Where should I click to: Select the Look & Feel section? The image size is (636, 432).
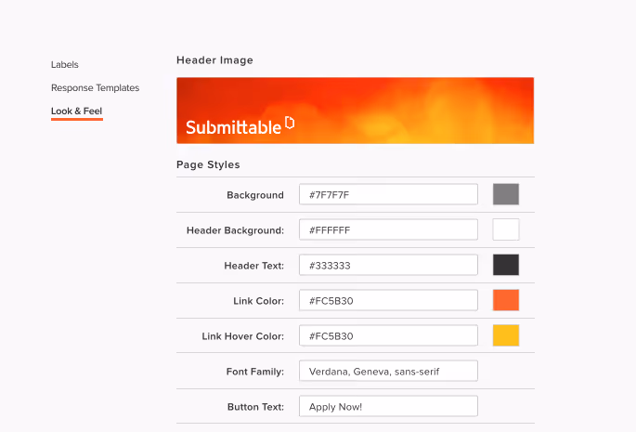[x=77, y=111]
